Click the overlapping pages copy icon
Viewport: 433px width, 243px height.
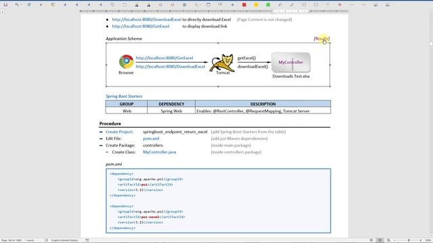(x=112, y=5)
